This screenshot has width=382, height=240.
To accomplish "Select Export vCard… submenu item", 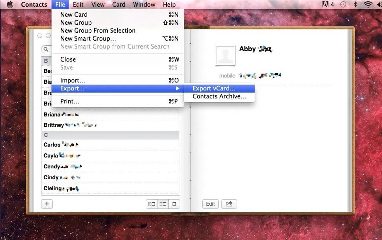I will pyautogui.click(x=219, y=88).
